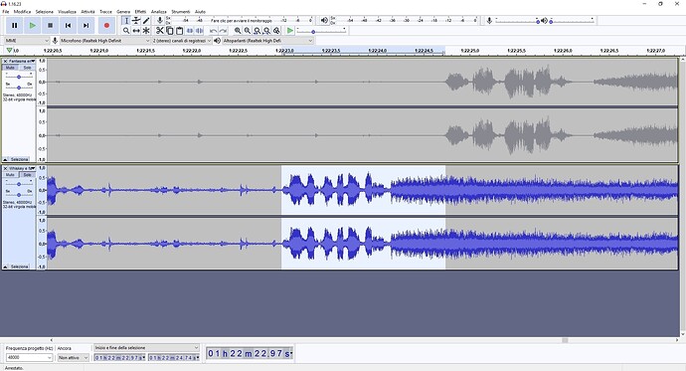Click the small green Play-at-speed button
The height and width of the screenshot is (371, 686).
(x=290, y=31)
